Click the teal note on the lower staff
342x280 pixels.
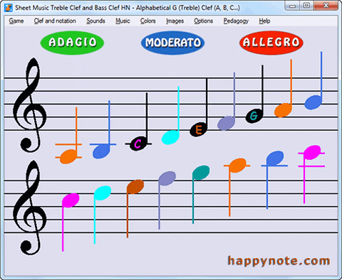pos(201,173)
